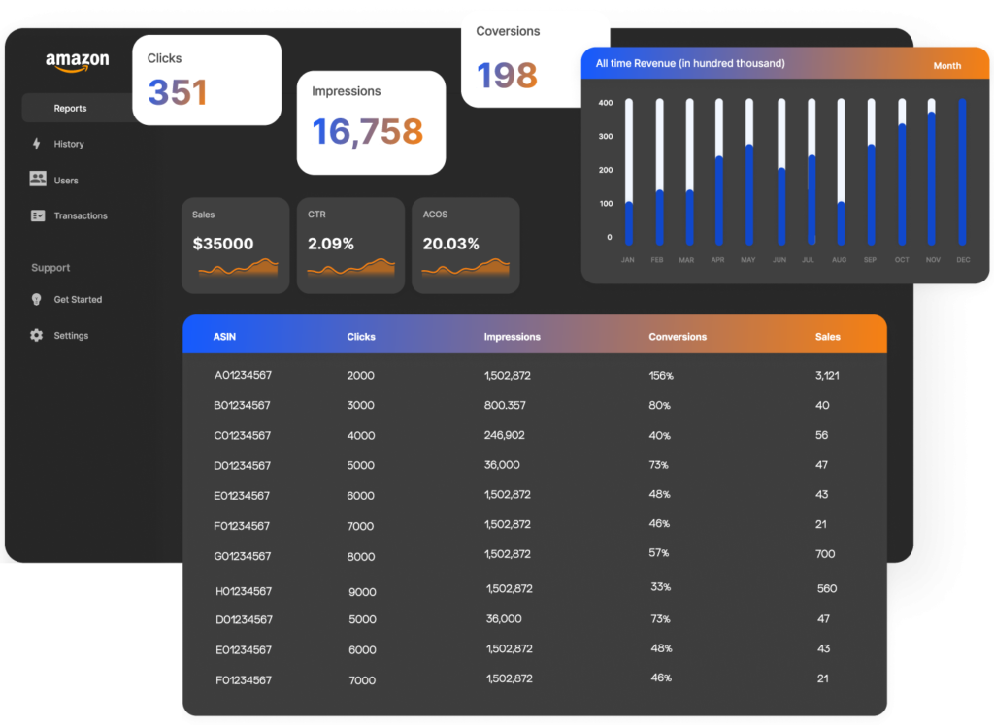Click the Transactions list icon
Screen dimensions: 994x728
(x=38, y=215)
